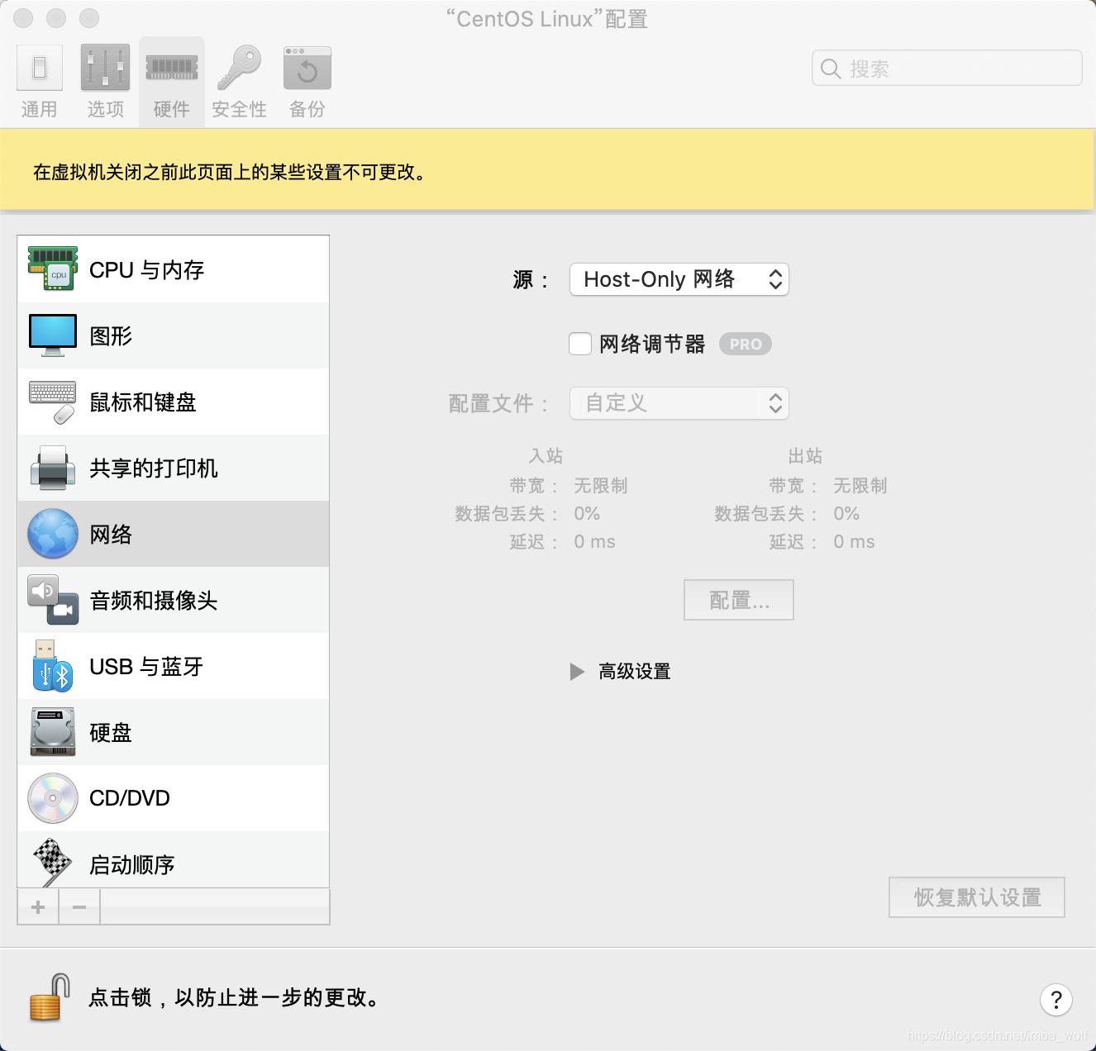The image size is (1096, 1051).
Task: Click the 源 field label
Action: 530,280
